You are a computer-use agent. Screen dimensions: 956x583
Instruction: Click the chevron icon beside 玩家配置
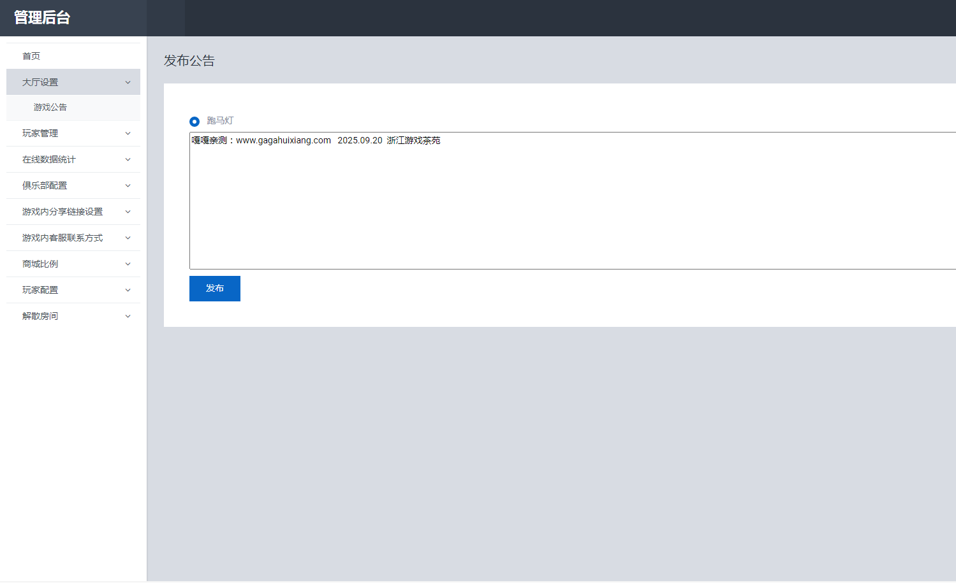point(128,290)
